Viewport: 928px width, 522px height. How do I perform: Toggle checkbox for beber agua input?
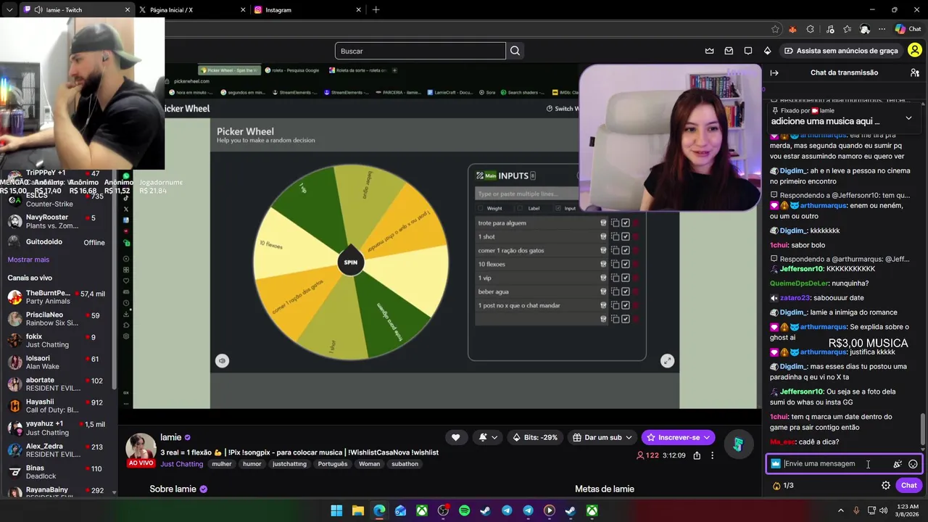pos(626,292)
